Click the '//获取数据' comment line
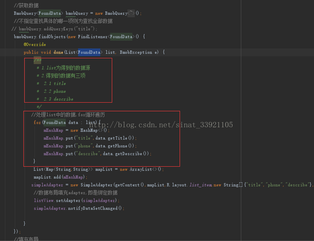This screenshot has width=314, height=241. 26,6
